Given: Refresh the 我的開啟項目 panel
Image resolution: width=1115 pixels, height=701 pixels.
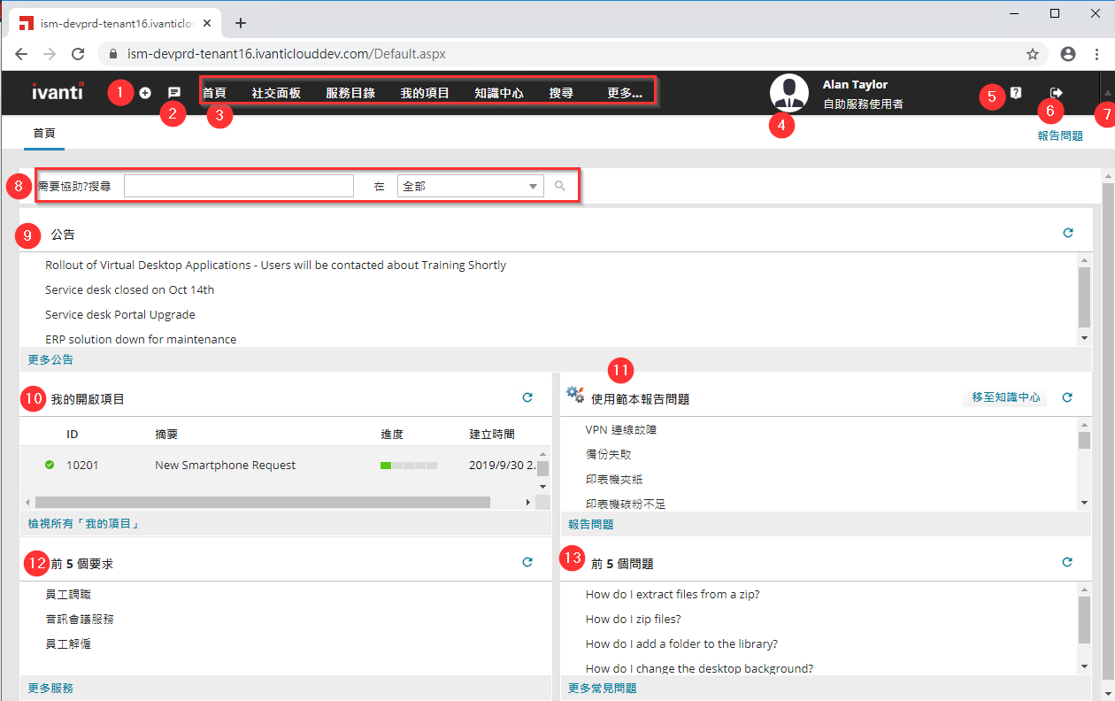Looking at the screenshot, I should [527, 398].
